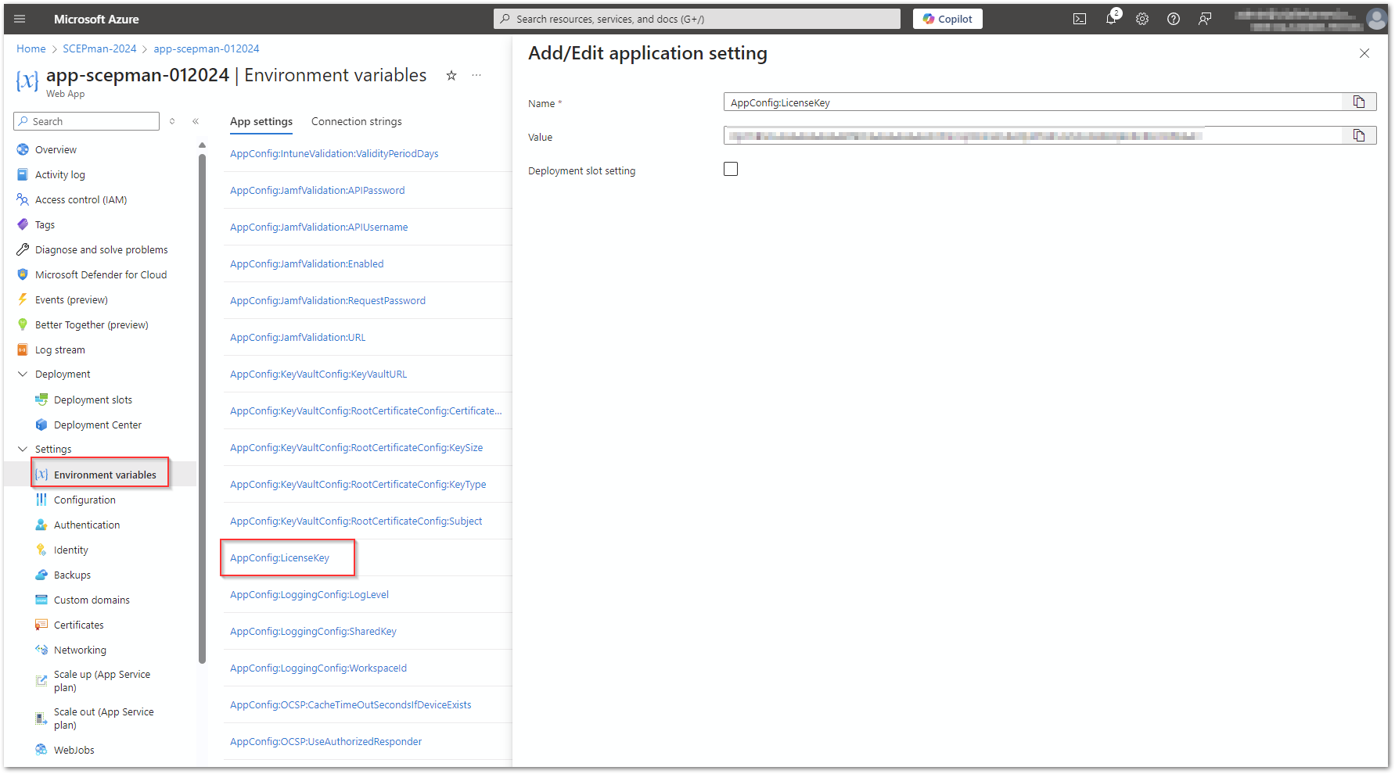Enable the Deployment slot setting checkbox
Image resolution: width=1395 pixels, height=774 pixels.
[731, 170]
